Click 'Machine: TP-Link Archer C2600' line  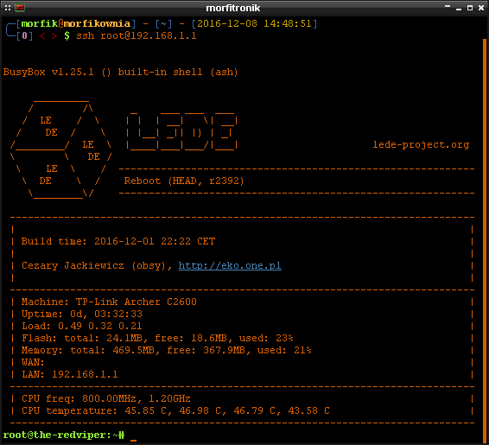pos(109,302)
